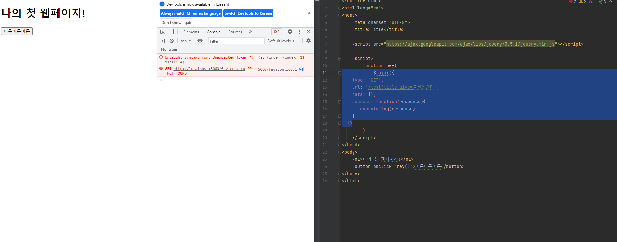Click the fold end marker at closing head tag
The image size is (617, 242).
(x=340, y=145)
